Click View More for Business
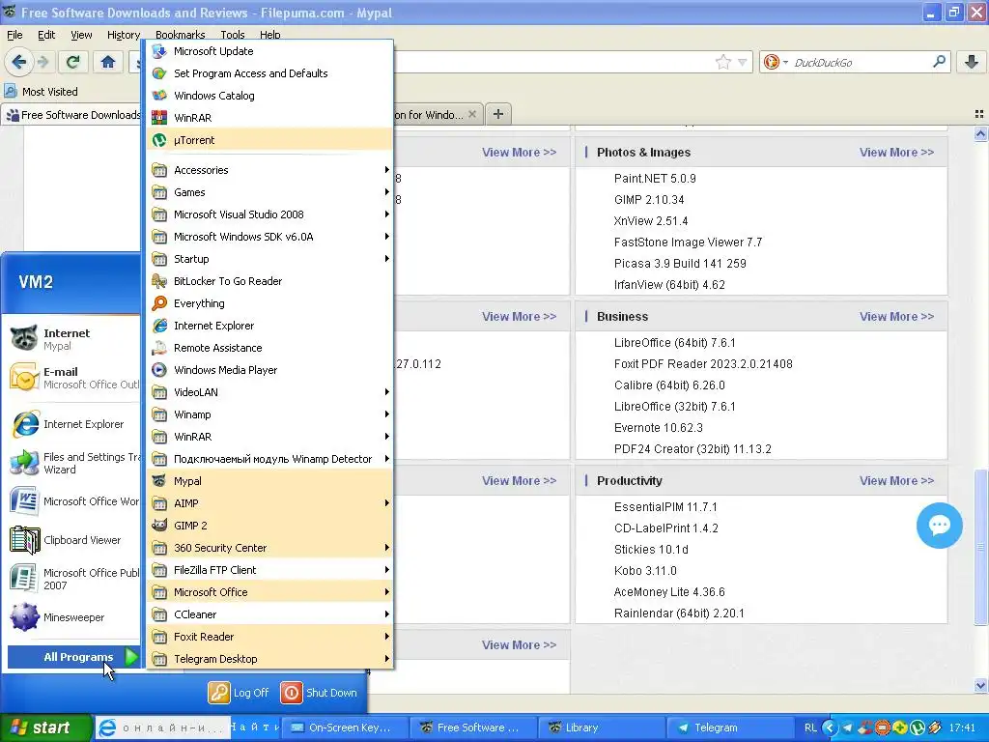The height and width of the screenshot is (742, 989). pyautogui.click(x=896, y=316)
